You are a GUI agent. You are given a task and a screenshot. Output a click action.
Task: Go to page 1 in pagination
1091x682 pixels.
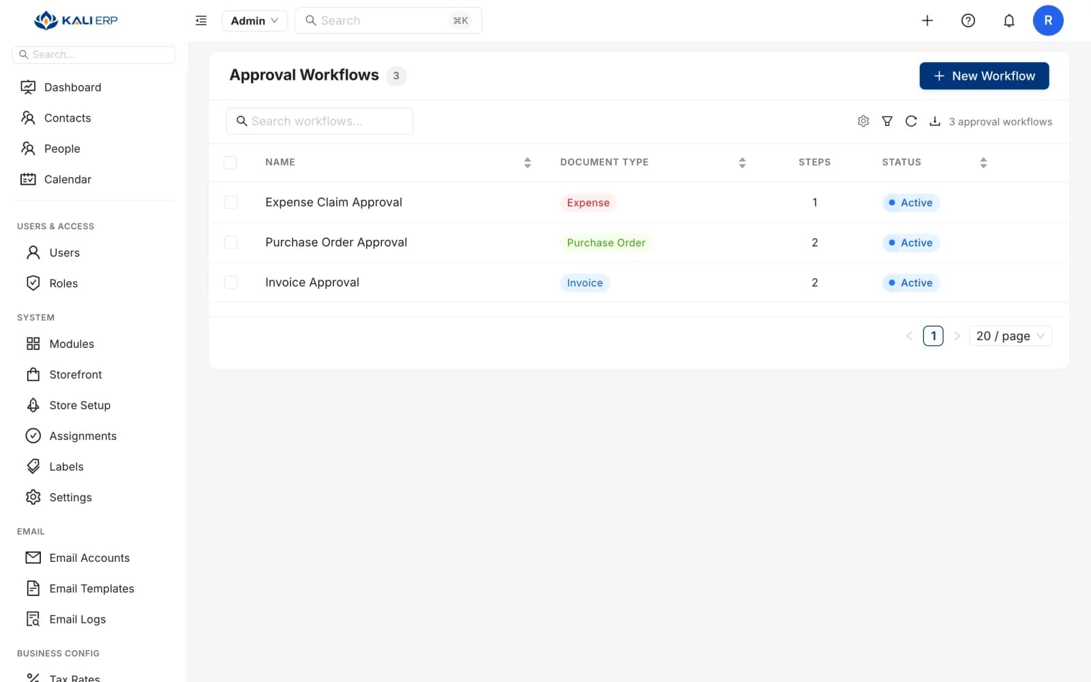933,336
